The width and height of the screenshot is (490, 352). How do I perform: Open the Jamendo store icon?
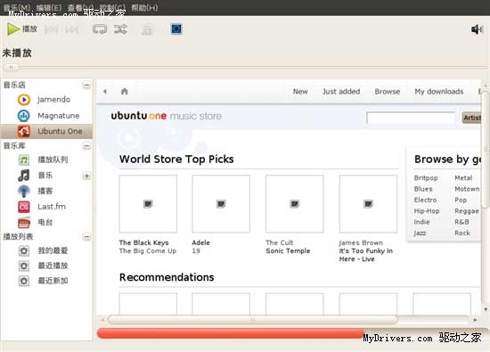24,100
